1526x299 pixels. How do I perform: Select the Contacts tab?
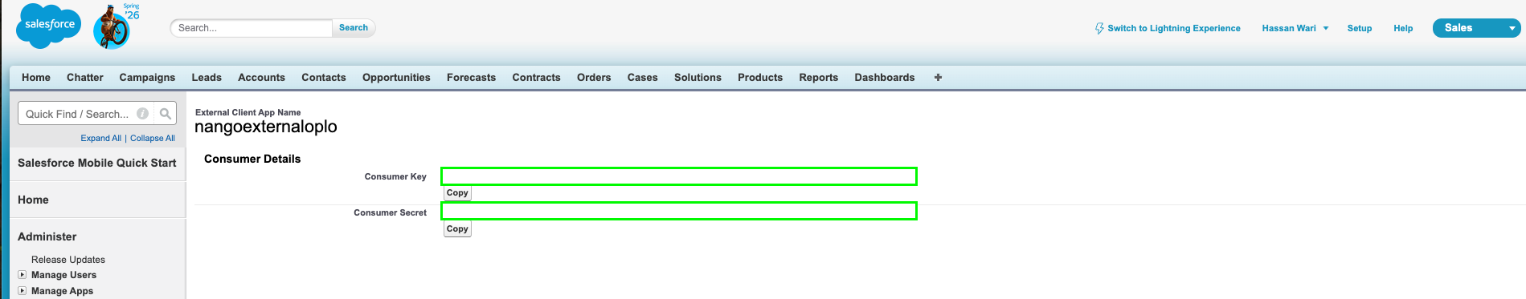point(324,77)
